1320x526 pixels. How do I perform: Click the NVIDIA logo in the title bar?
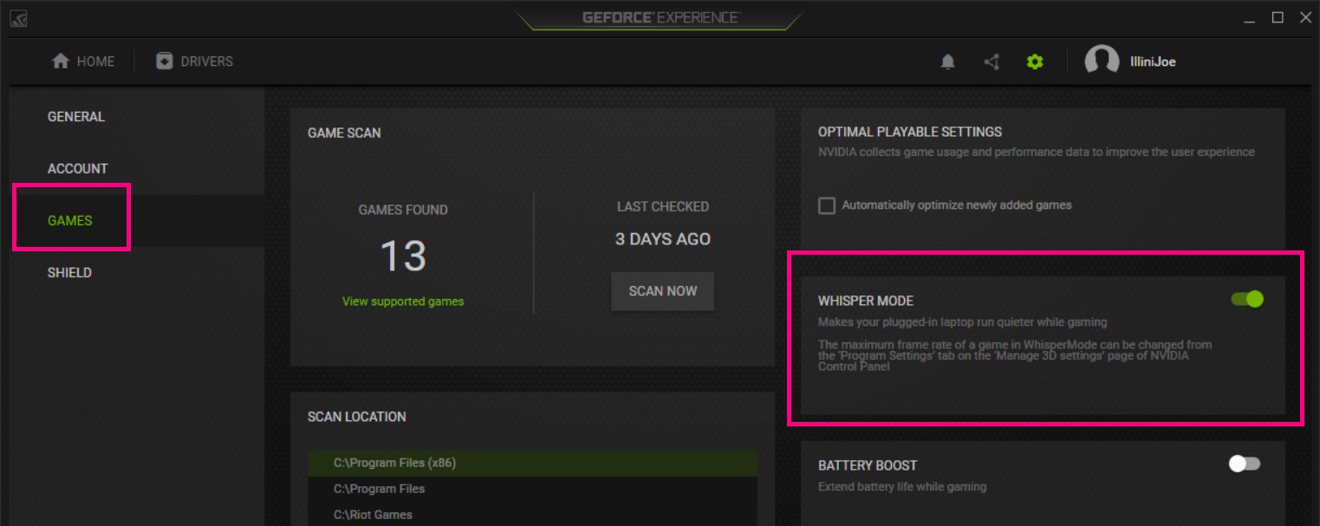[17, 18]
